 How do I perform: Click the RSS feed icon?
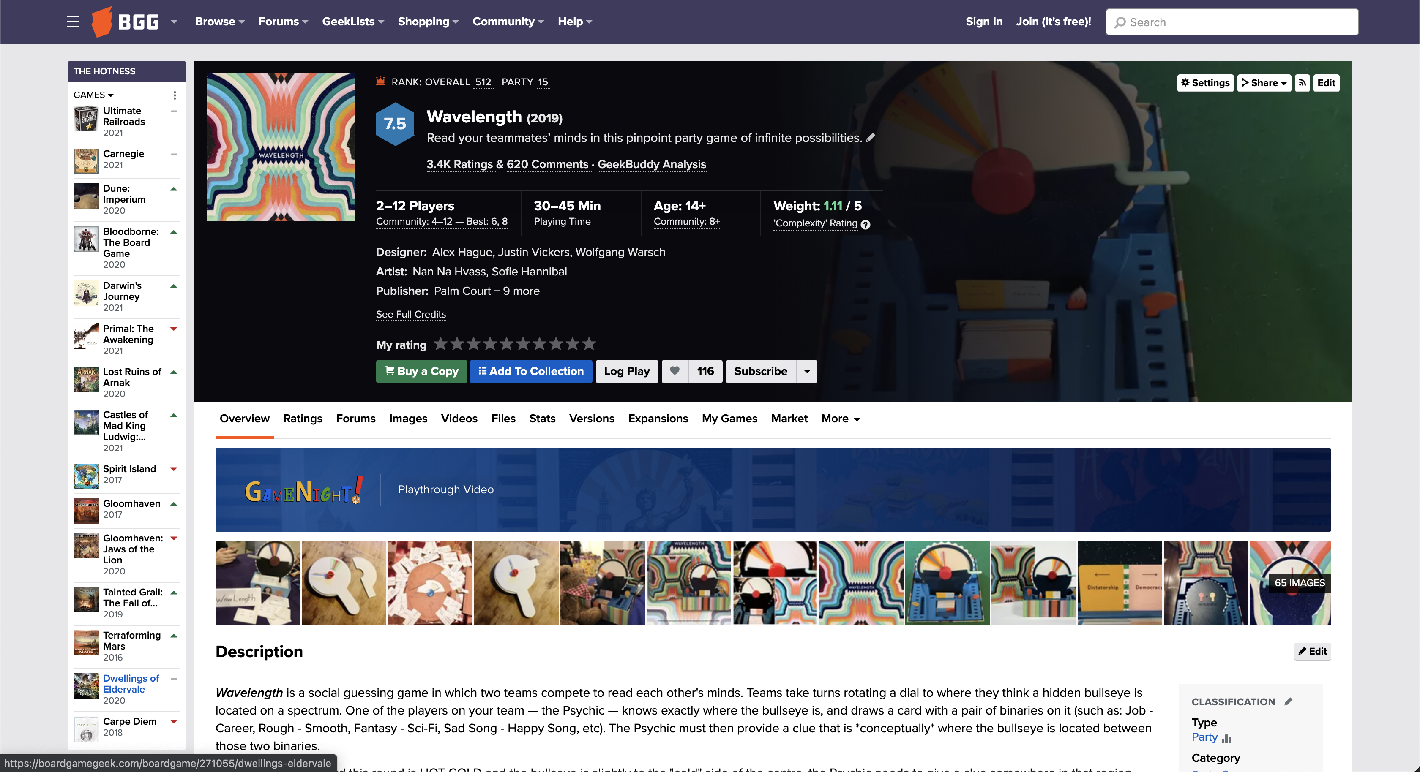(1302, 83)
